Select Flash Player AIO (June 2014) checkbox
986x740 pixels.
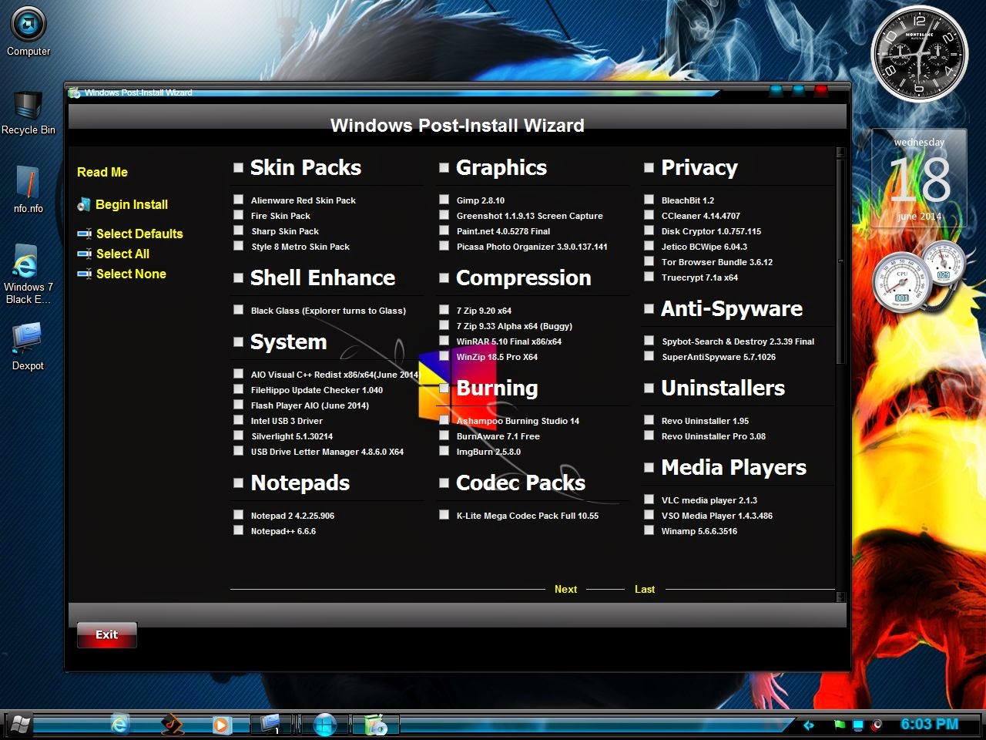(x=239, y=405)
